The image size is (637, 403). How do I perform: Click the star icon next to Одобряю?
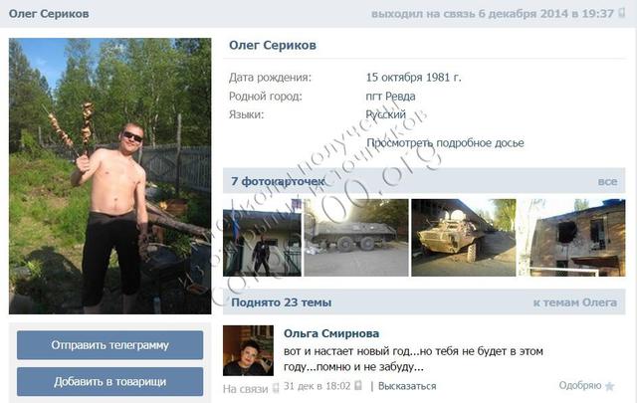609,386
